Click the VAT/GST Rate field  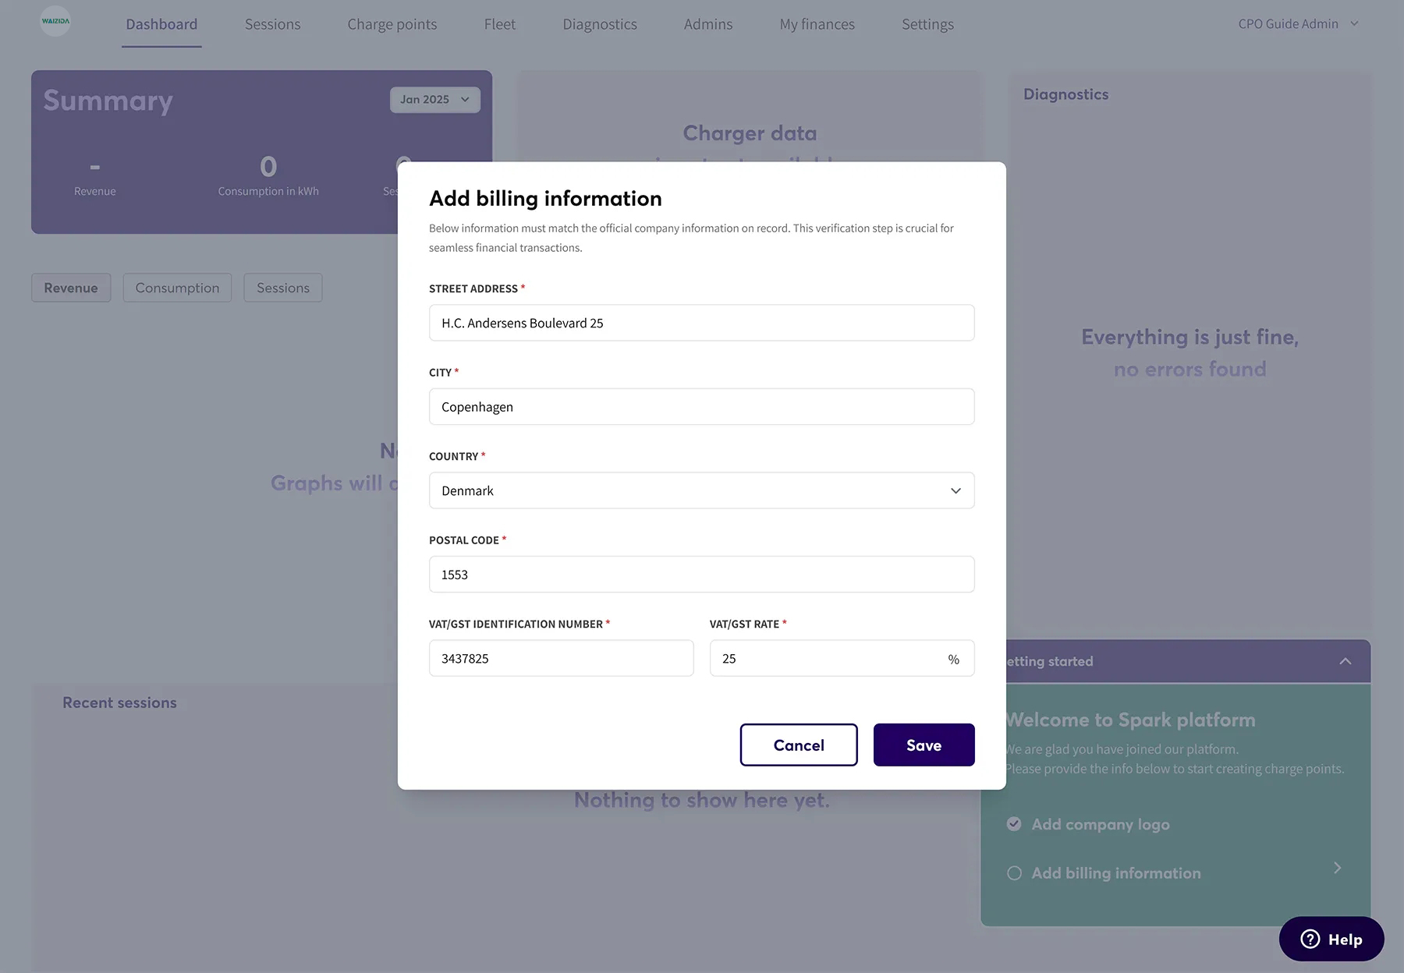point(842,658)
